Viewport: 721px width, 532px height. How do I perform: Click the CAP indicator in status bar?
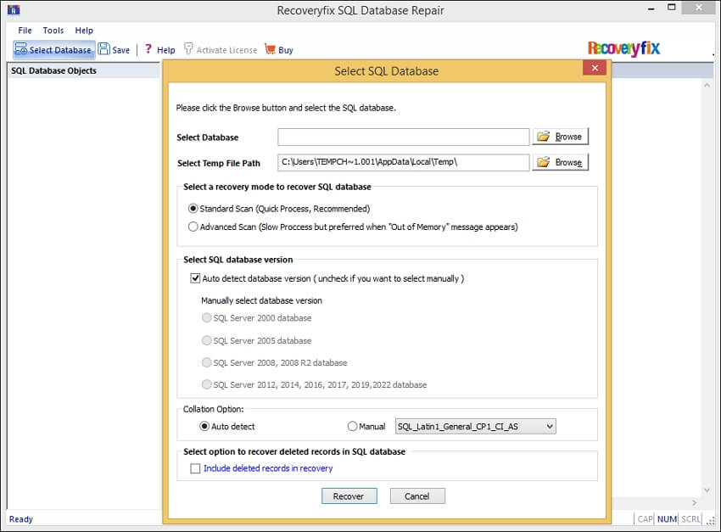pyautogui.click(x=645, y=519)
